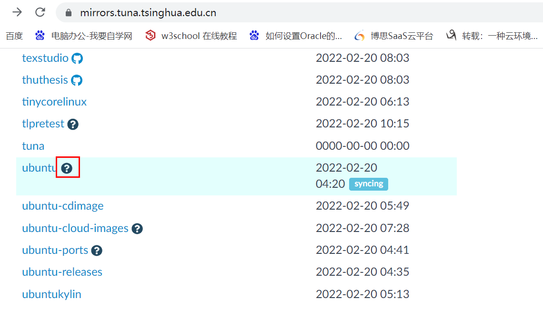Click the date 2022-02-20 04:35

[362, 271]
